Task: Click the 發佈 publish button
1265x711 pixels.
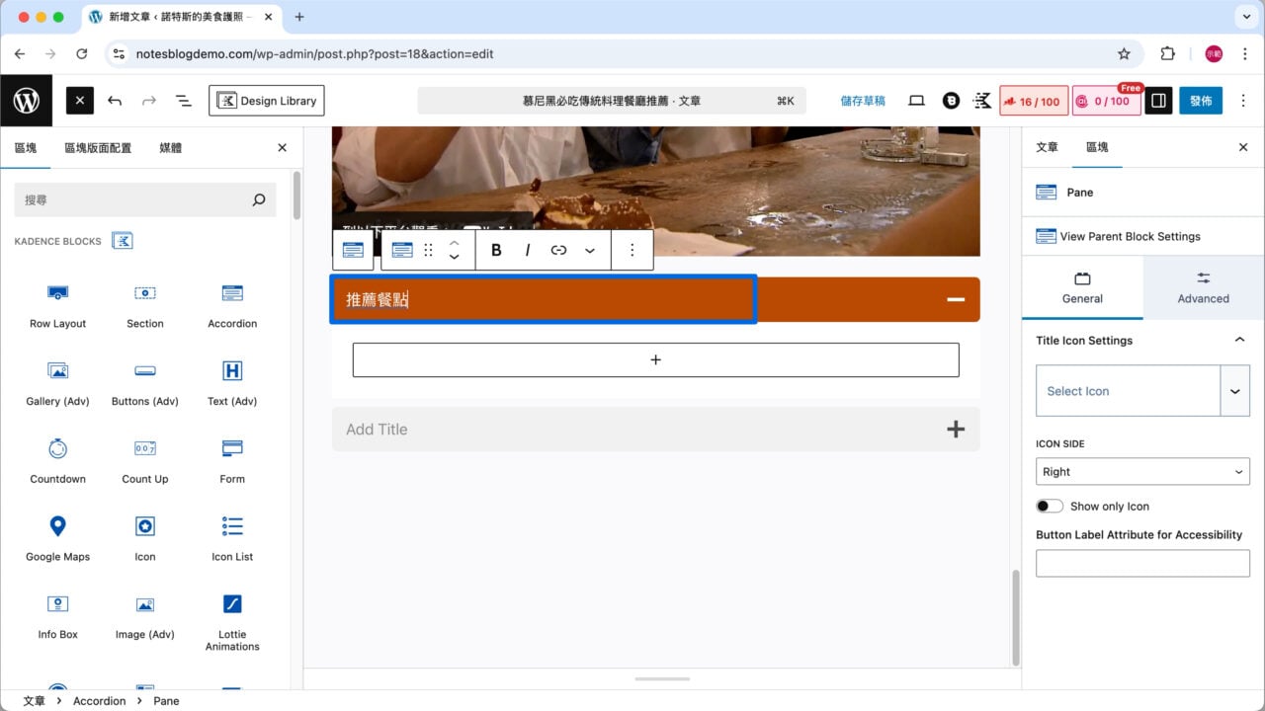Action: point(1200,101)
